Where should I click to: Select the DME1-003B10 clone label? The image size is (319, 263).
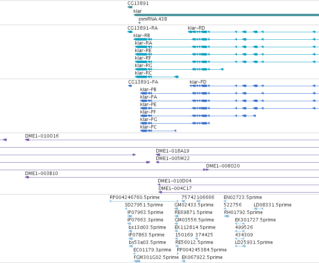(42, 173)
